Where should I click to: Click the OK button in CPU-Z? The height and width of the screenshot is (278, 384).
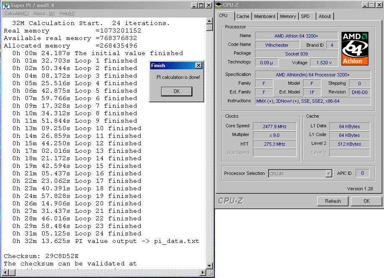(366, 201)
